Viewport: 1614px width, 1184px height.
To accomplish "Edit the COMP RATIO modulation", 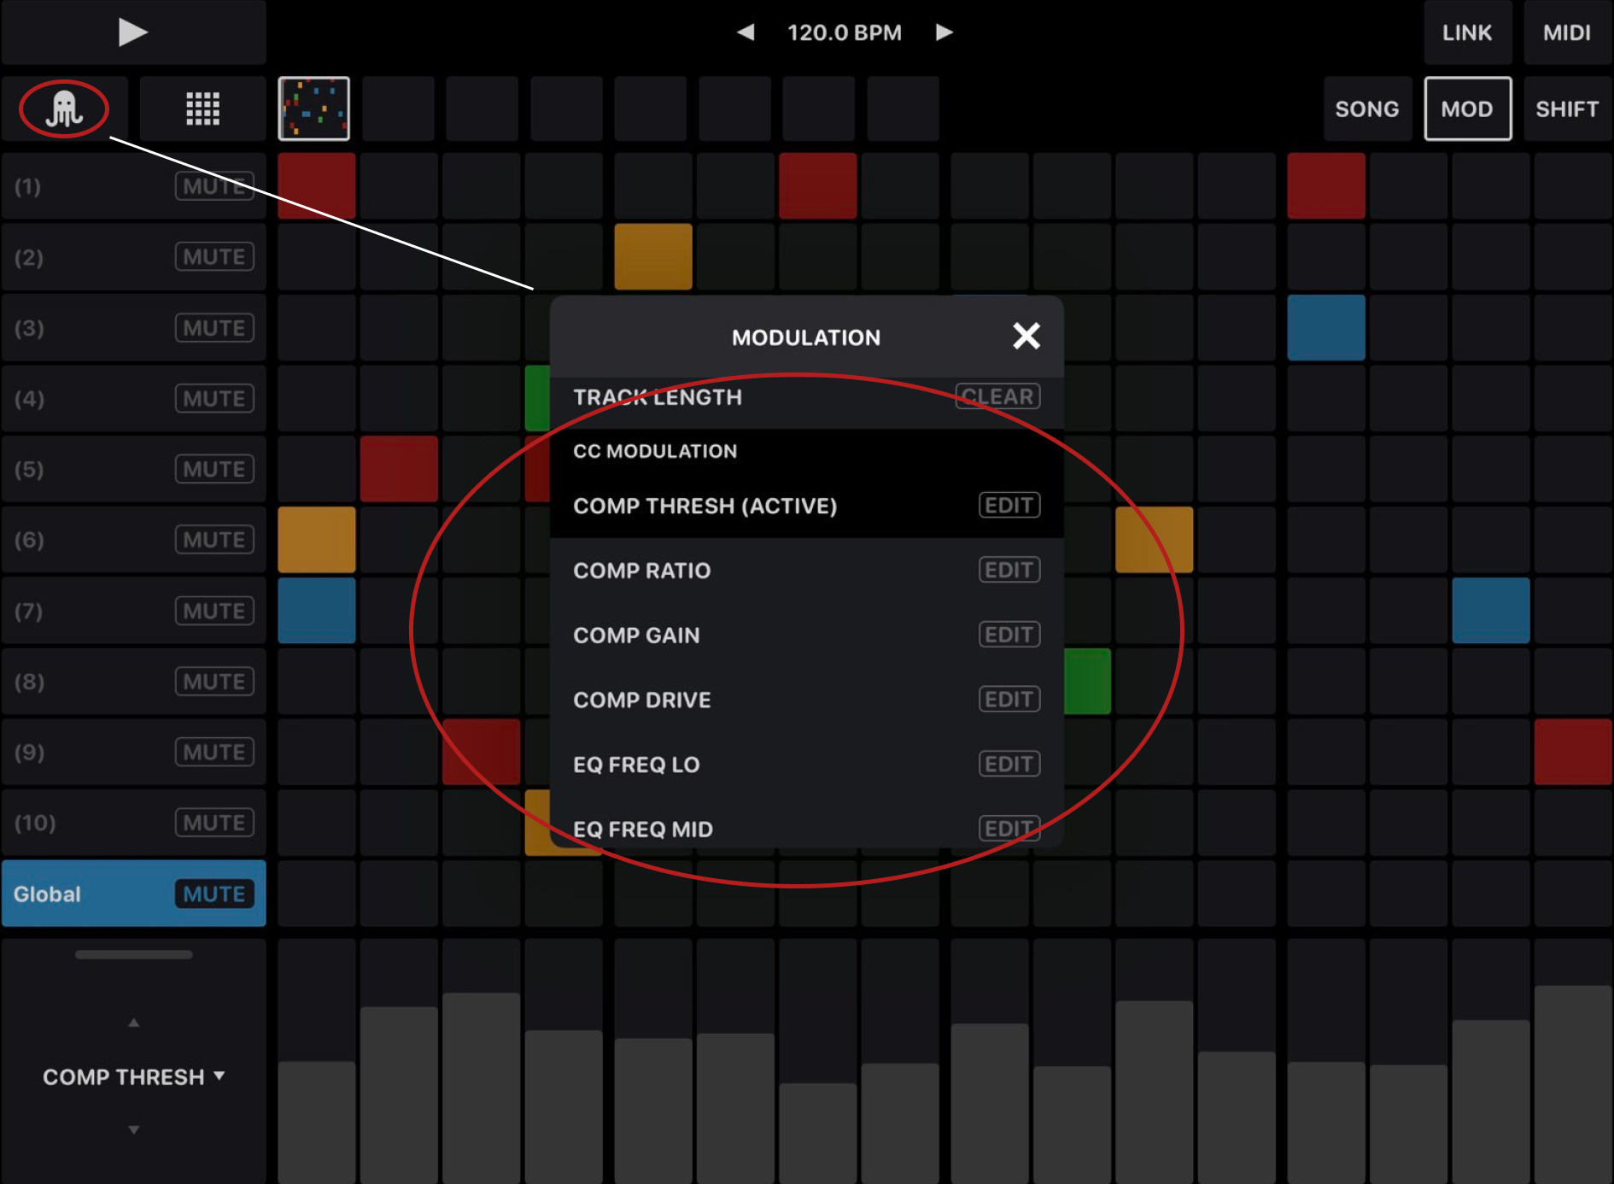I will coord(1009,570).
